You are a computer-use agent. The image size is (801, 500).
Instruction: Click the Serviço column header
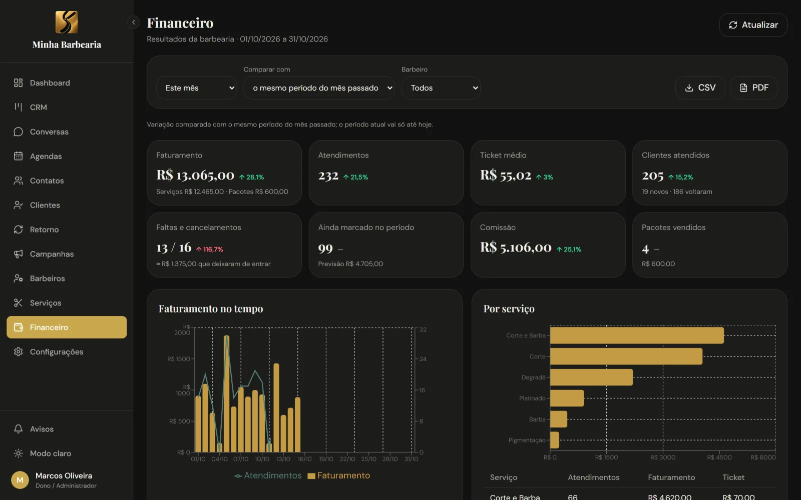tap(504, 477)
